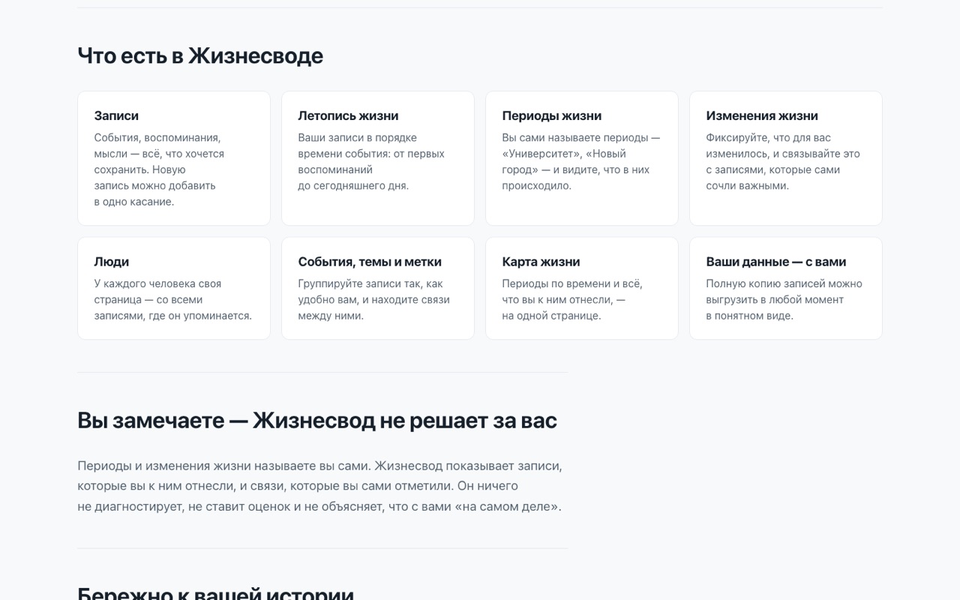
Task: Click the text 'Полную копию записей можно выгрузить'
Action: coord(784,299)
